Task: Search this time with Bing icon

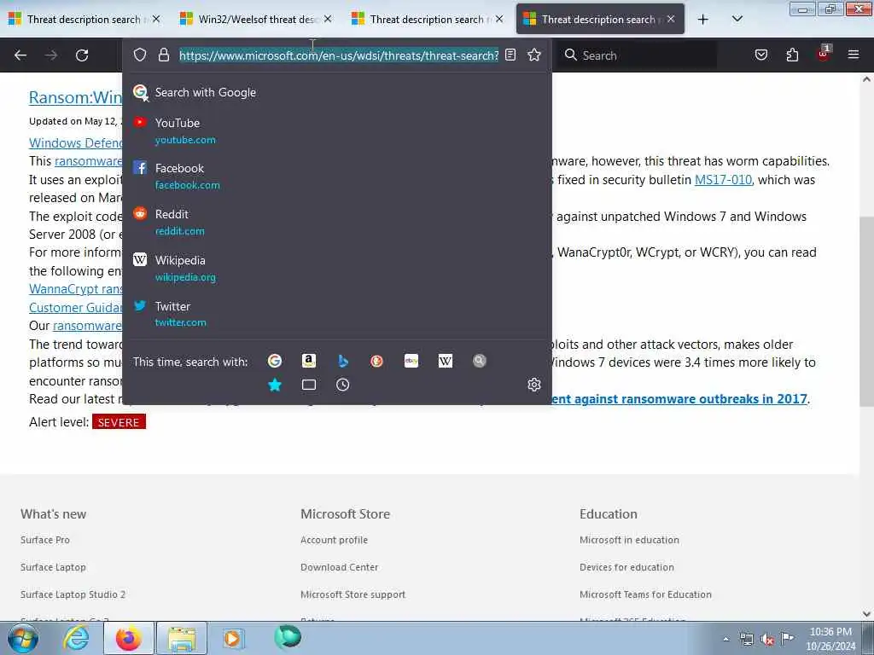Action: point(343,361)
